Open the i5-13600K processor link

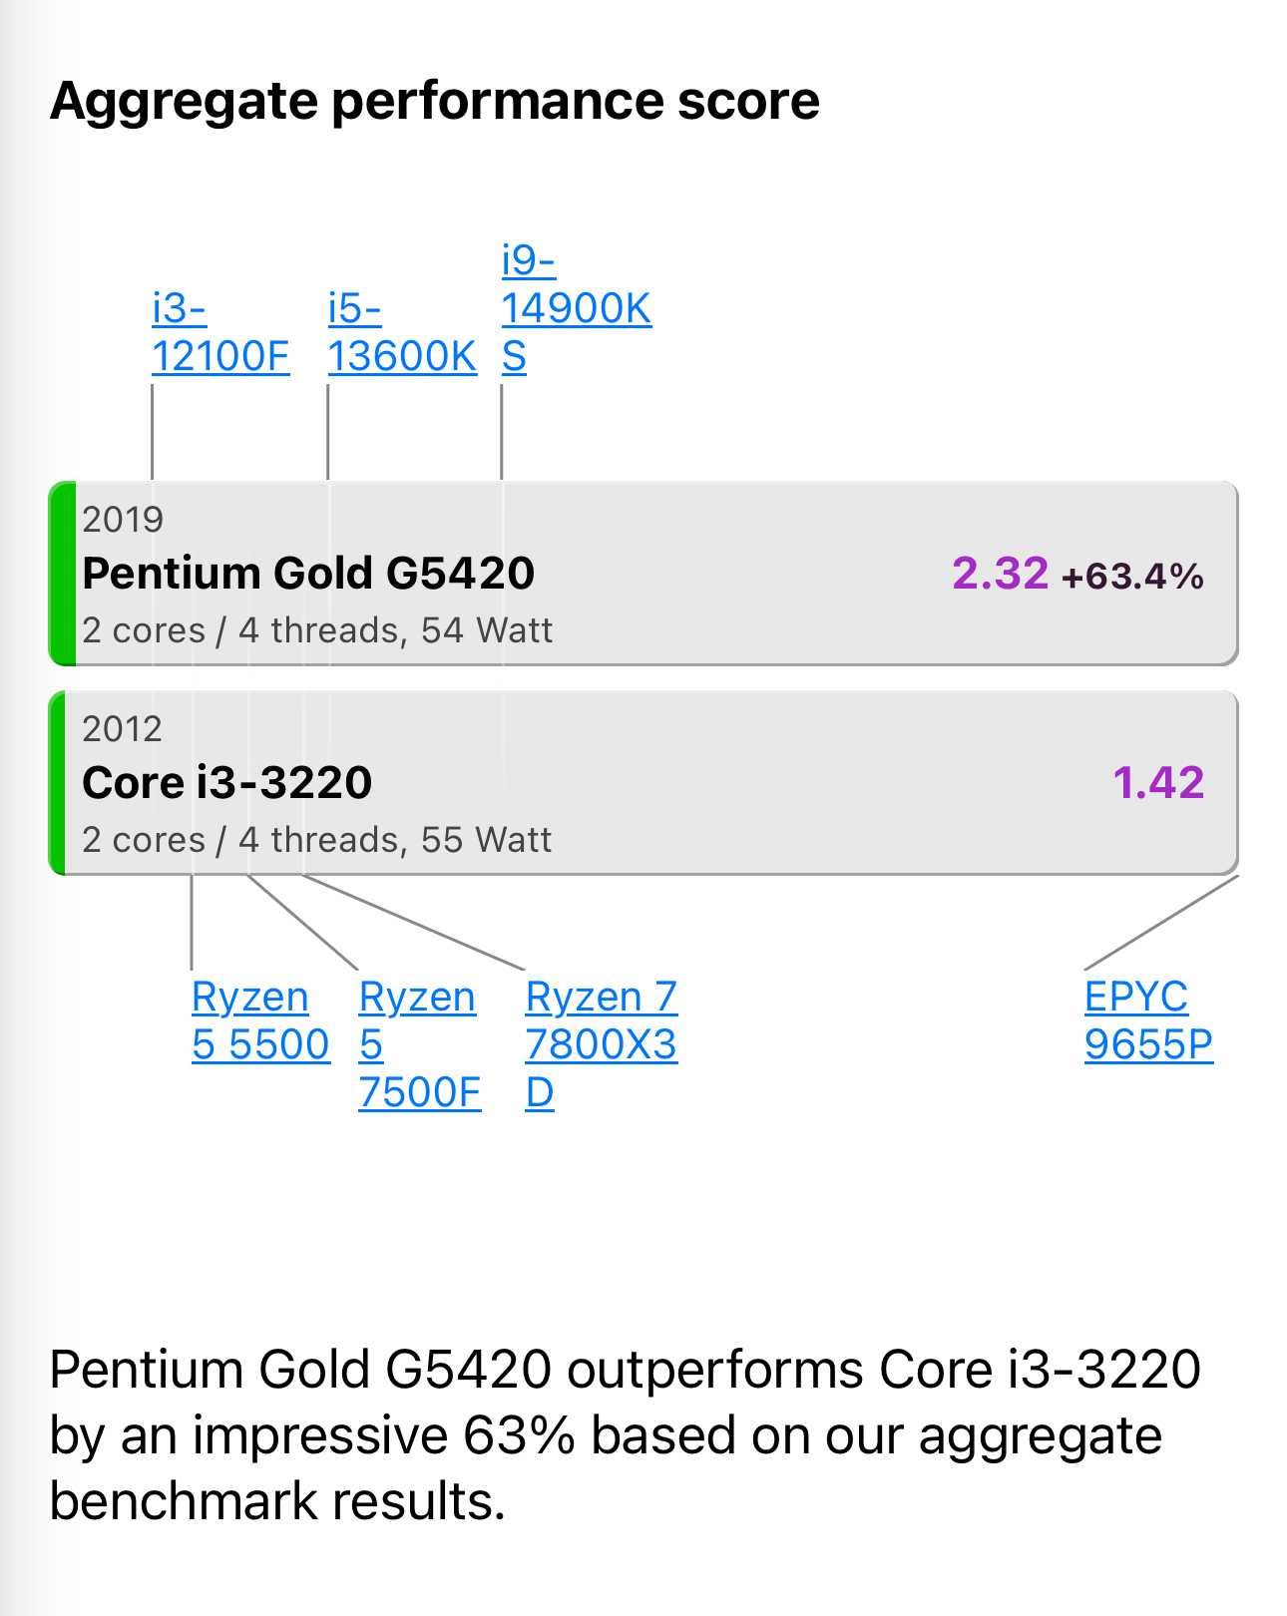[402, 332]
